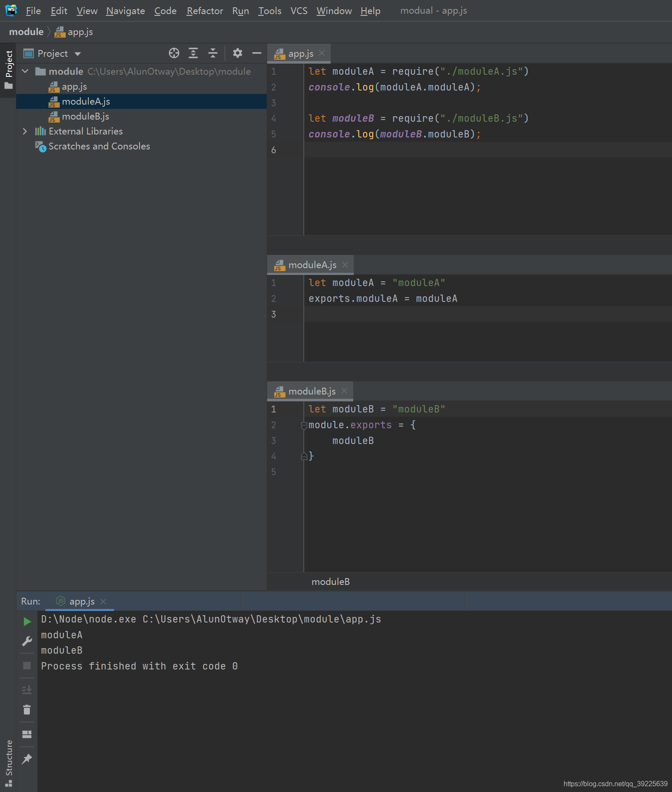672x792 pixels.
Task: Close the app.js Run tab
Action: (x=103, y=602)
